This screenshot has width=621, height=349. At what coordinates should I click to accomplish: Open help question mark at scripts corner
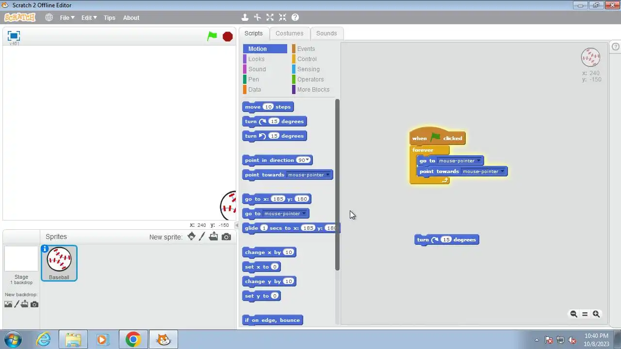tap(616, 47)
